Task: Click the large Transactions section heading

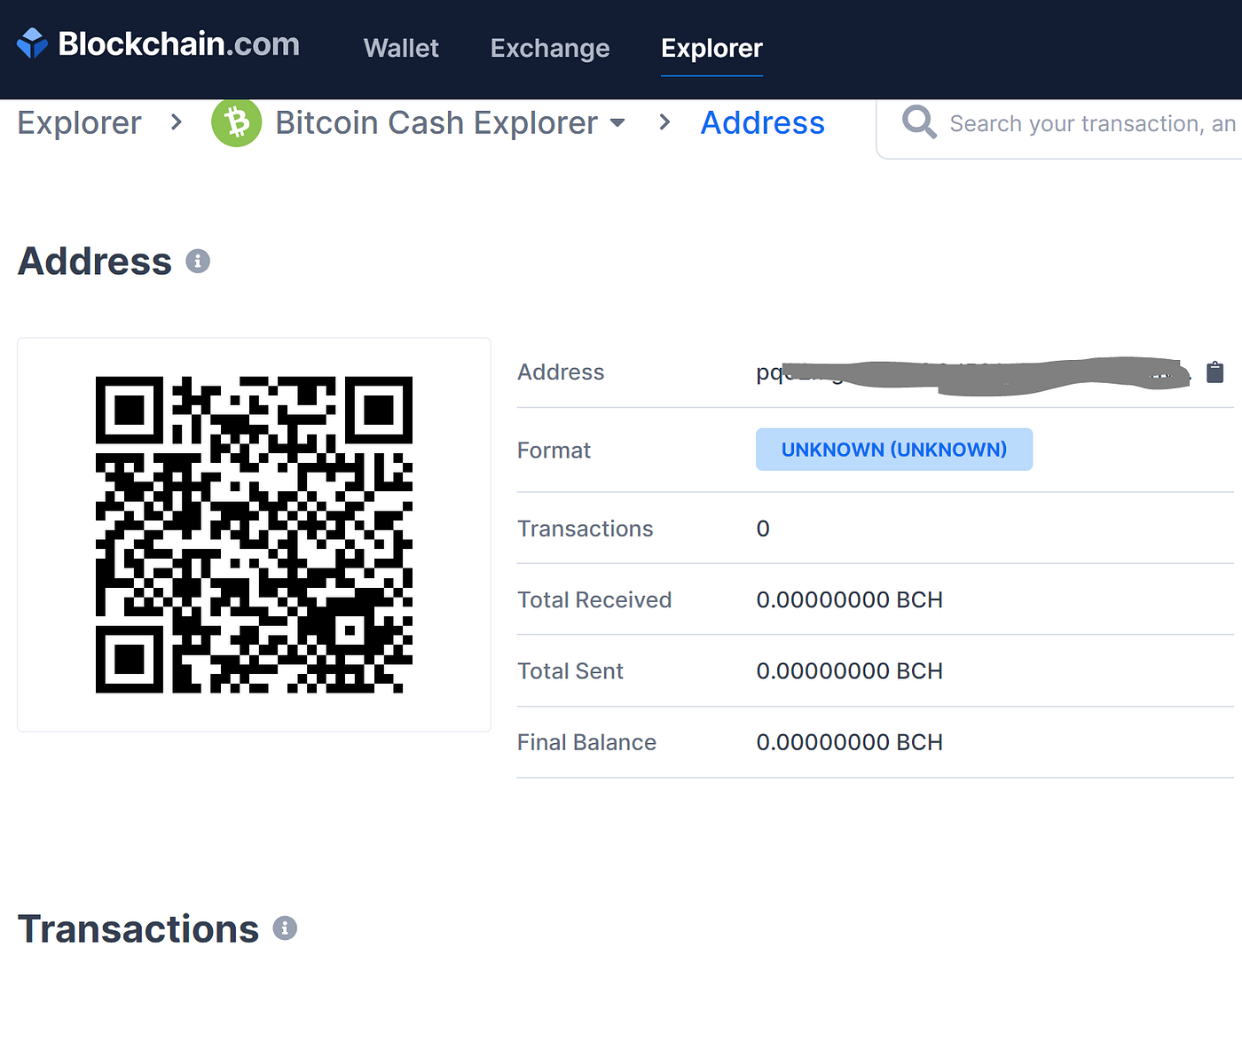Action: (138, 928)
